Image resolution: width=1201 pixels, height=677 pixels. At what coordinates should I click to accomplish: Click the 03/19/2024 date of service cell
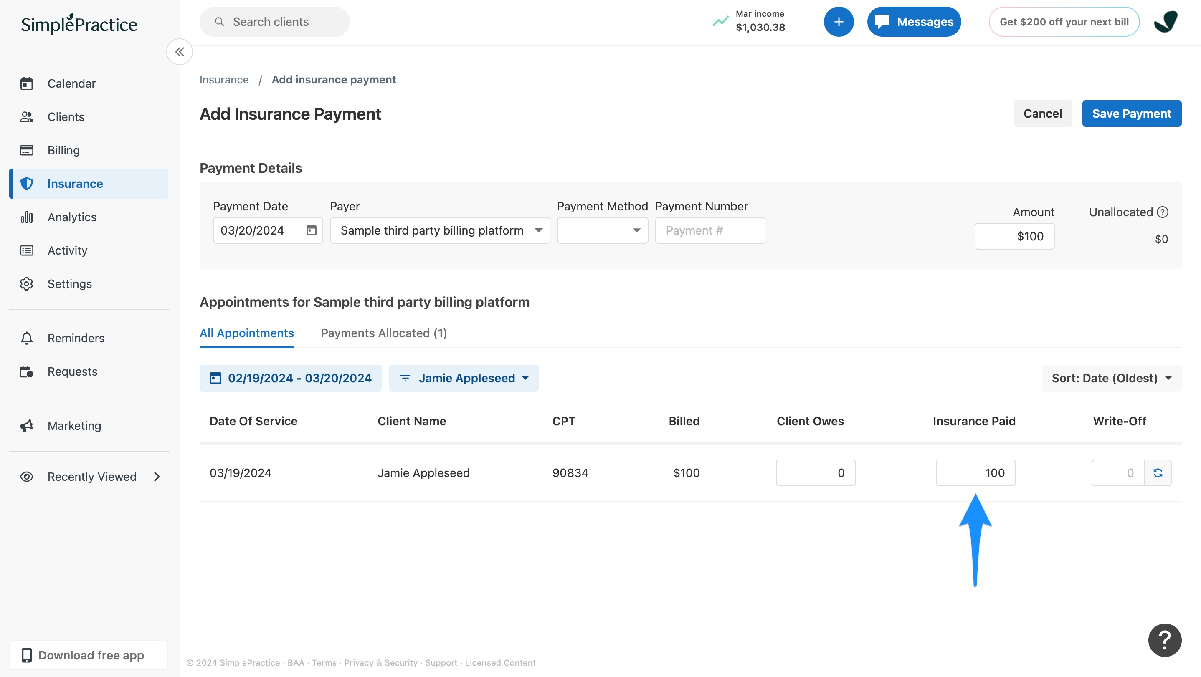pyautogui.click(x=241, y=473)
